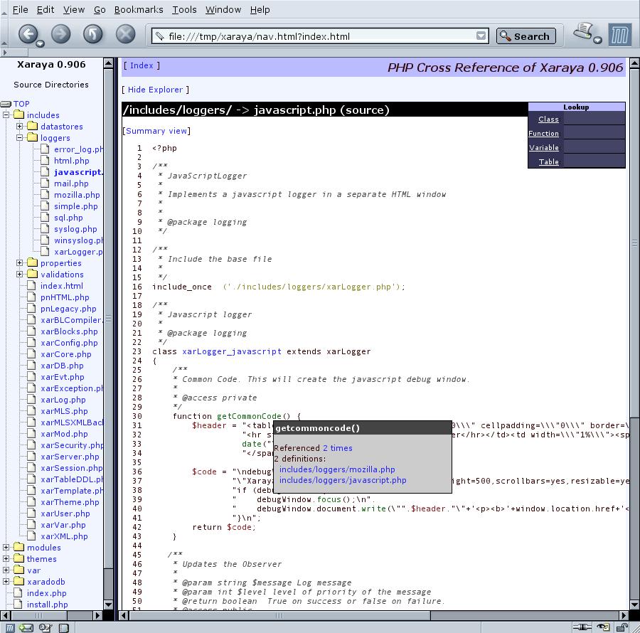Open Mail from the status bar icon
The image size is (640, 633).
[26, 627]
